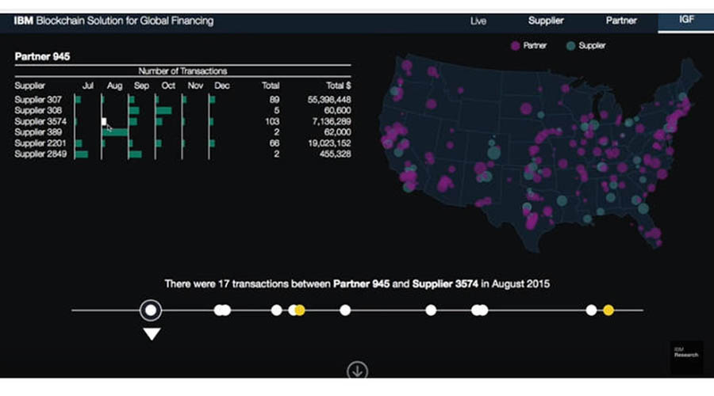Toggle the Partner legend dot

(515, 45)
